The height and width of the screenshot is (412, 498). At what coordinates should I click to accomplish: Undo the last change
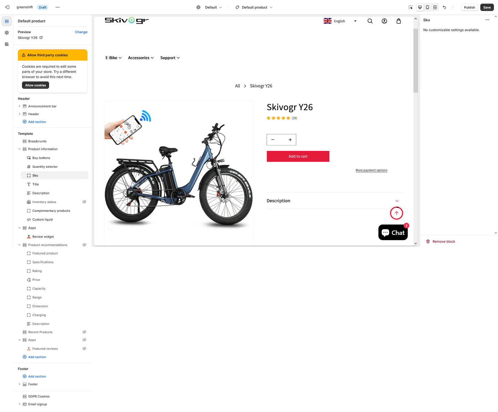pos(444,7)
